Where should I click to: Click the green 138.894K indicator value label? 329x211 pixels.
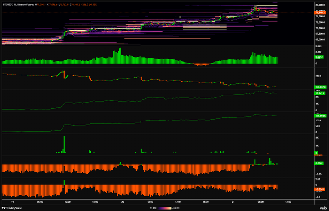click(x=321, y=116)
